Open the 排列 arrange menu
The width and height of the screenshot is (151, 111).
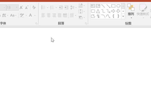(131, 11)
